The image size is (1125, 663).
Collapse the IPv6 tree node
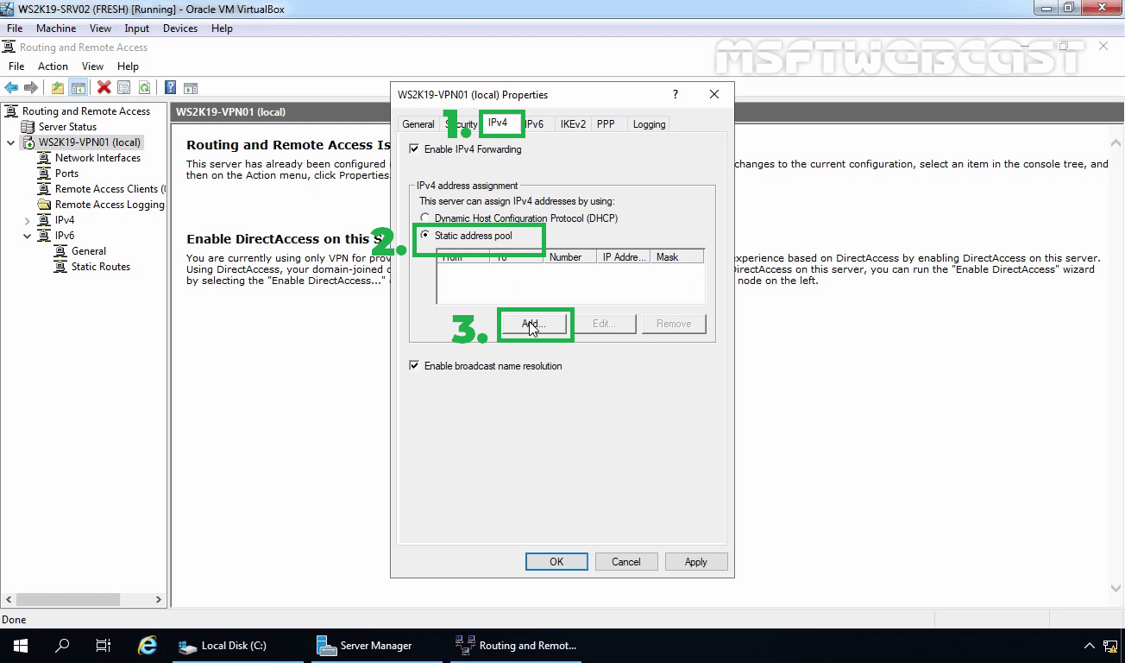pos(27,236)
